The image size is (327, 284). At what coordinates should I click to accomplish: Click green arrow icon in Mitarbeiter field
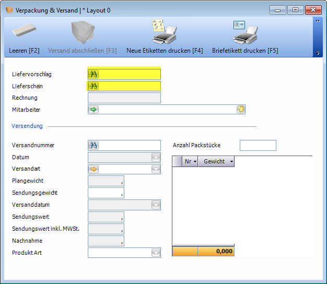coord(94,110)
